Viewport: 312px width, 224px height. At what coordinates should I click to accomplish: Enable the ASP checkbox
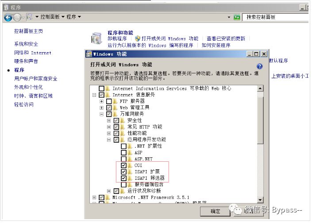pos(123,152)
